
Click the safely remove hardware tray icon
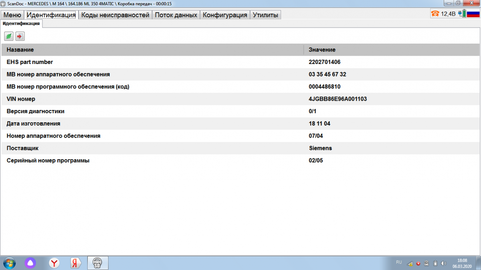click(x=426, y=263)
